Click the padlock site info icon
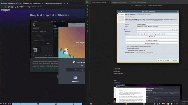Image resolution: width=188 pixels, height=105 pixels. 18,7
